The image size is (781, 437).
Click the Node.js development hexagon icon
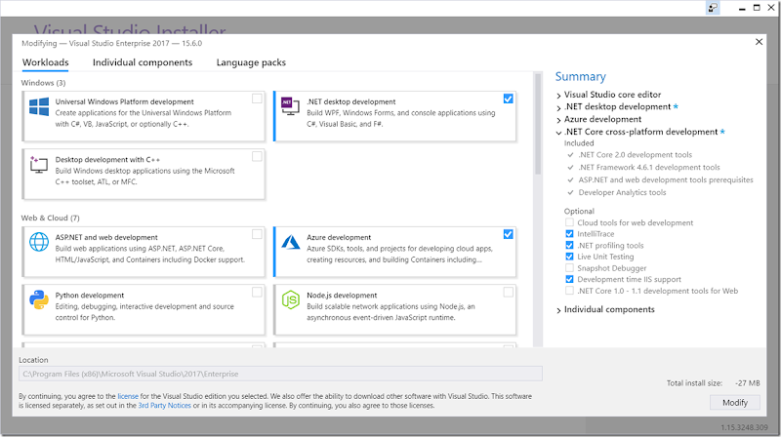[x=290, y=299]
